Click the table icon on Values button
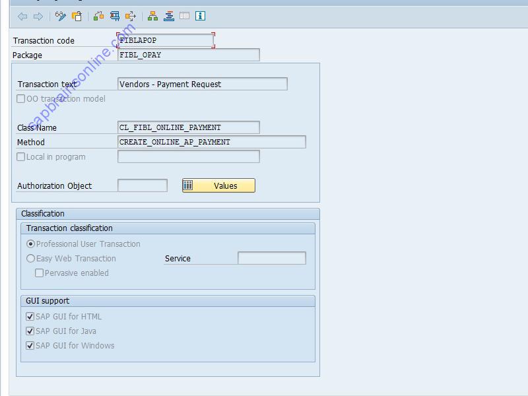The width and height of the screenshot is (528, 396). point(188,185)
